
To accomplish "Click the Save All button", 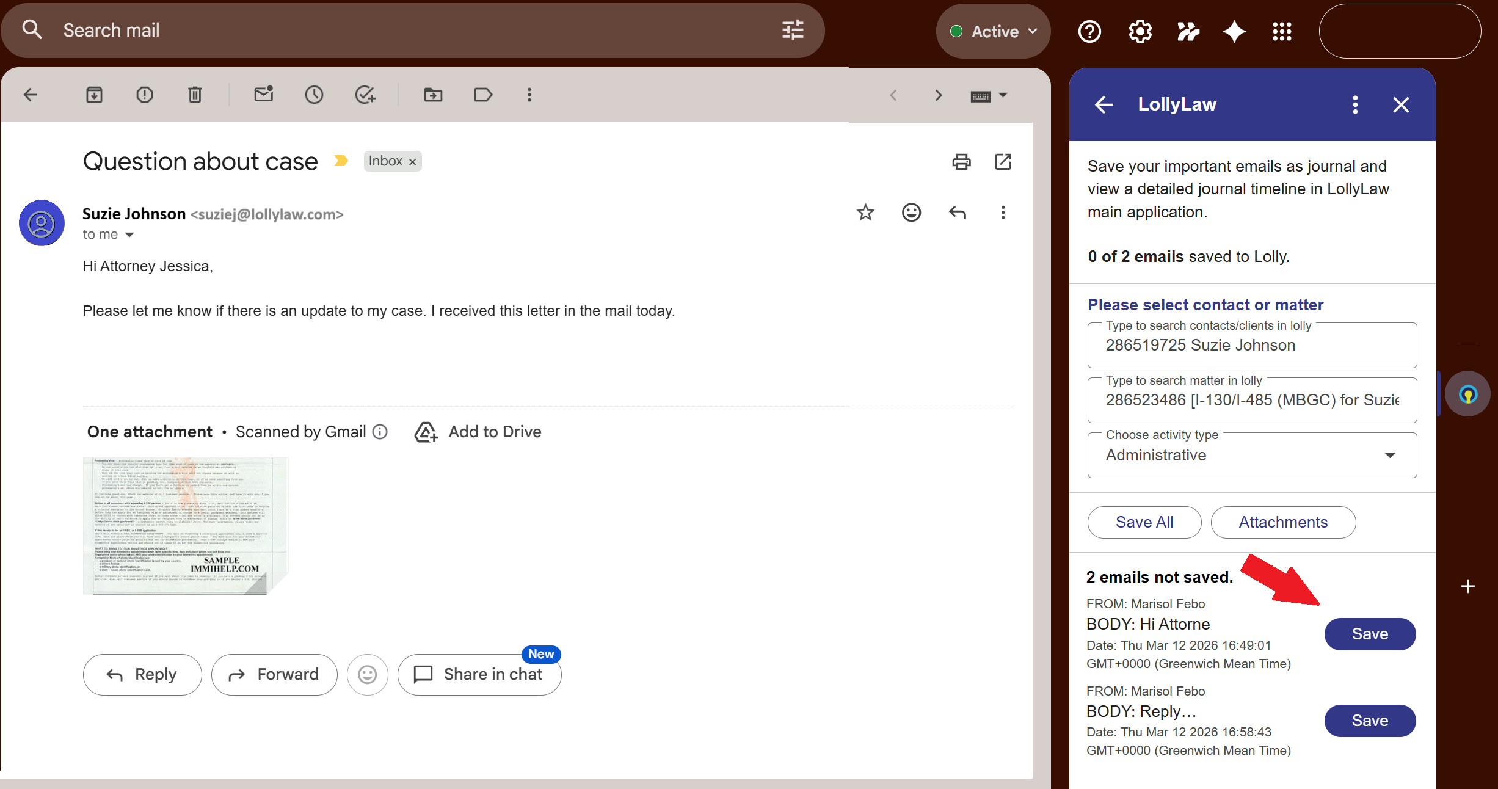I will point(1144,522).
